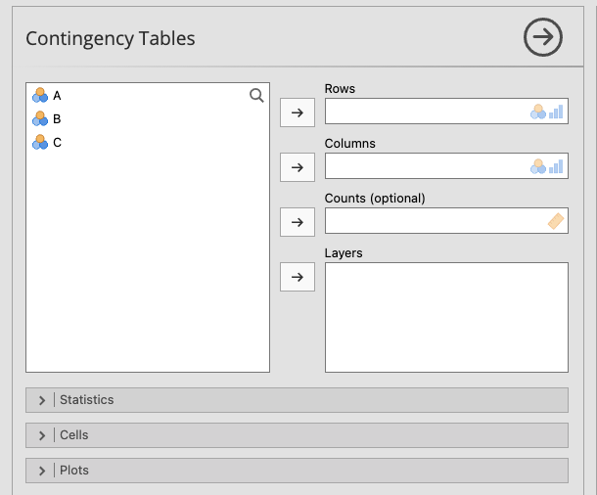Click the nominal type icon in Rows box
The height and width of the screenshot is (495, 597).
pyautogui.click(x=538, y=112)
